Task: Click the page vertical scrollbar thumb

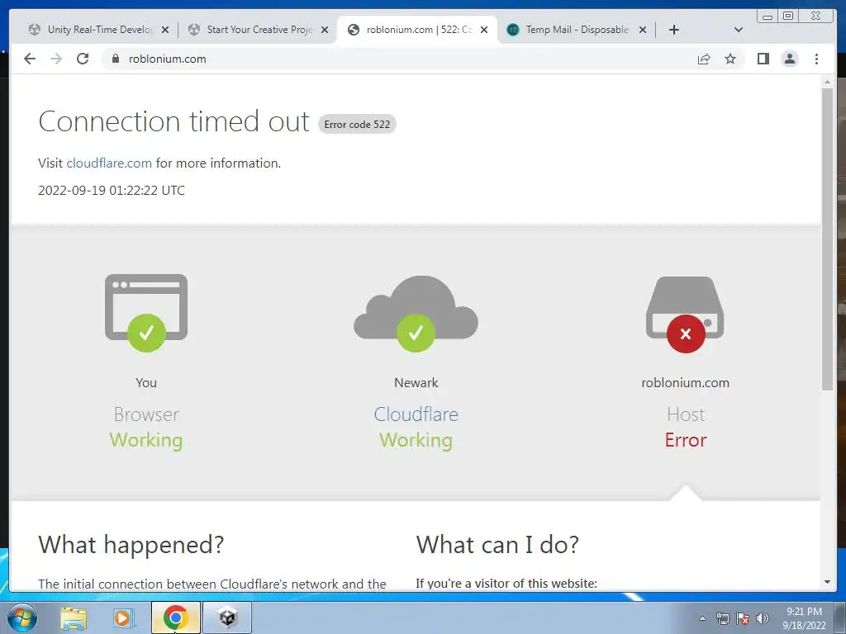Action: (x=827, y=240)
